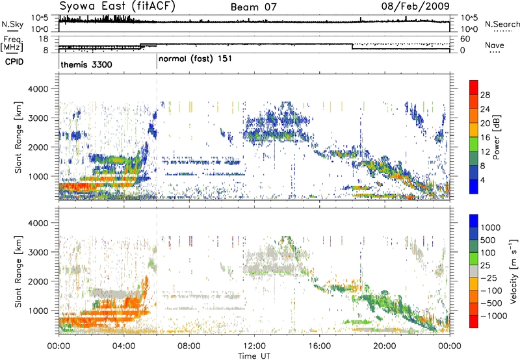This screenshot has width=520, height=360.
Task: Click the date '08/Feb/2009'
Action: [415, 6]
